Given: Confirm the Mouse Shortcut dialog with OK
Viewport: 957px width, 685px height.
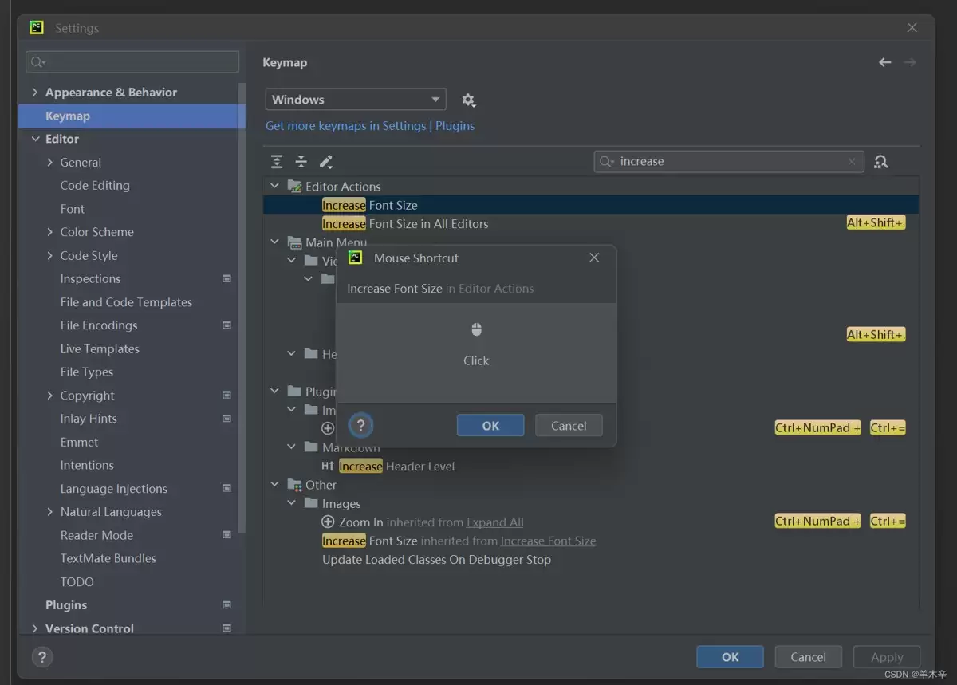Looking at the screenshot, I should click(x=490, y=426).
